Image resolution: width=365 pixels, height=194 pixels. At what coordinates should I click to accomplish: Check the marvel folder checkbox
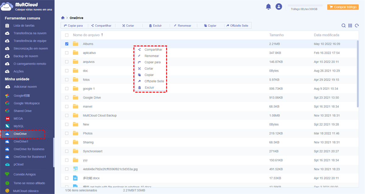(67, 106)
